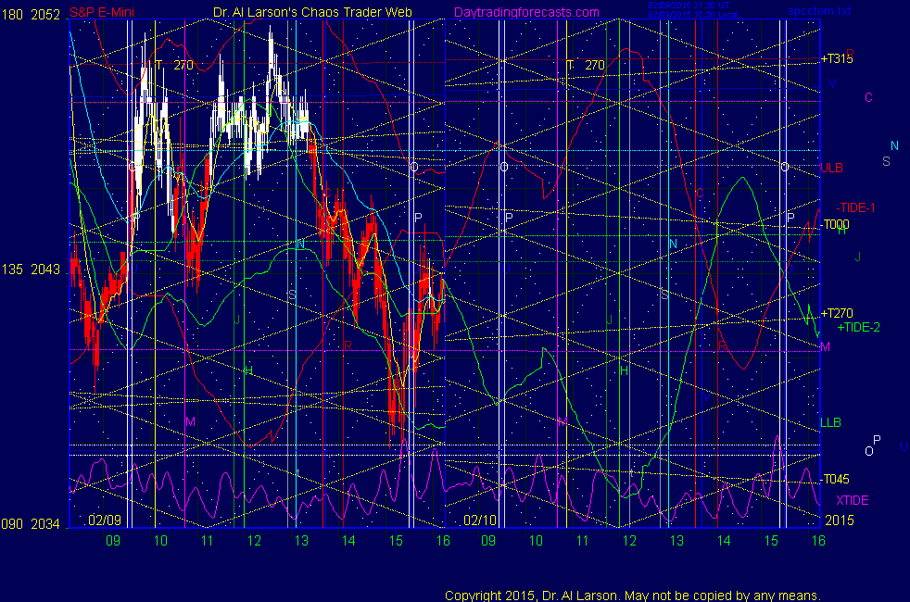Select the "02/09/2015 16:30 Local" timestamp
Screen dimensions: 910x602
click(x=693, y=15)
